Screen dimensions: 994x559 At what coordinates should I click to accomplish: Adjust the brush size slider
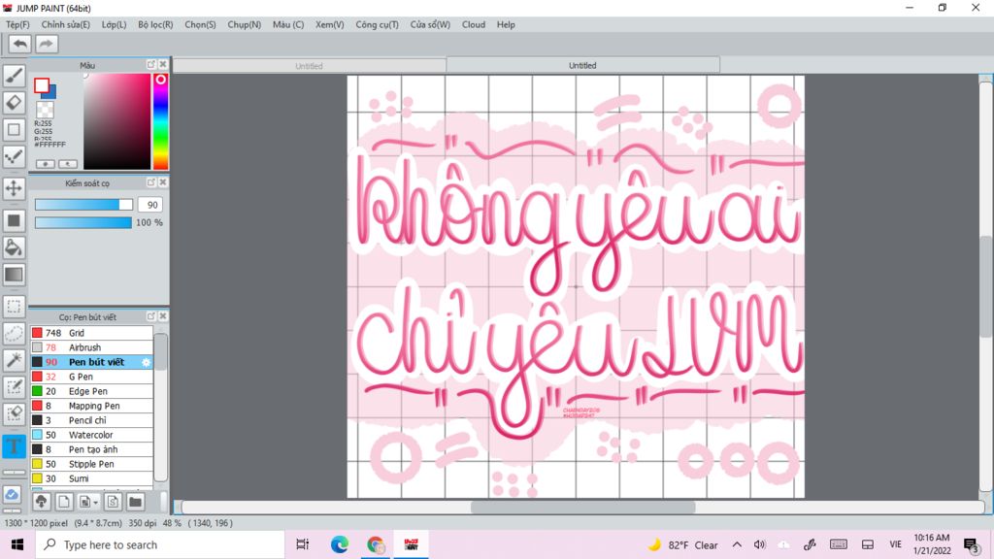tap(83, 205)
